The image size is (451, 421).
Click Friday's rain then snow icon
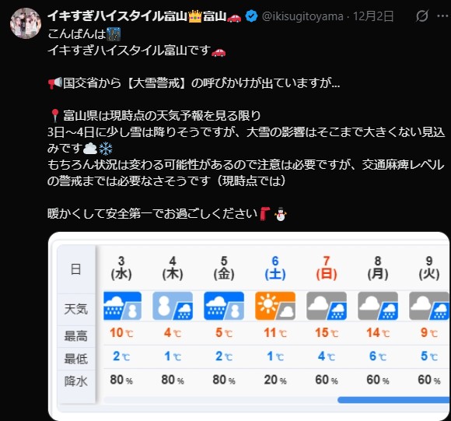point(224,306)
